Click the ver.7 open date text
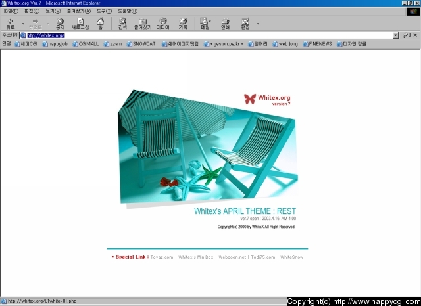This screenshot has width=421, height=306. click(x=268, y=219)
